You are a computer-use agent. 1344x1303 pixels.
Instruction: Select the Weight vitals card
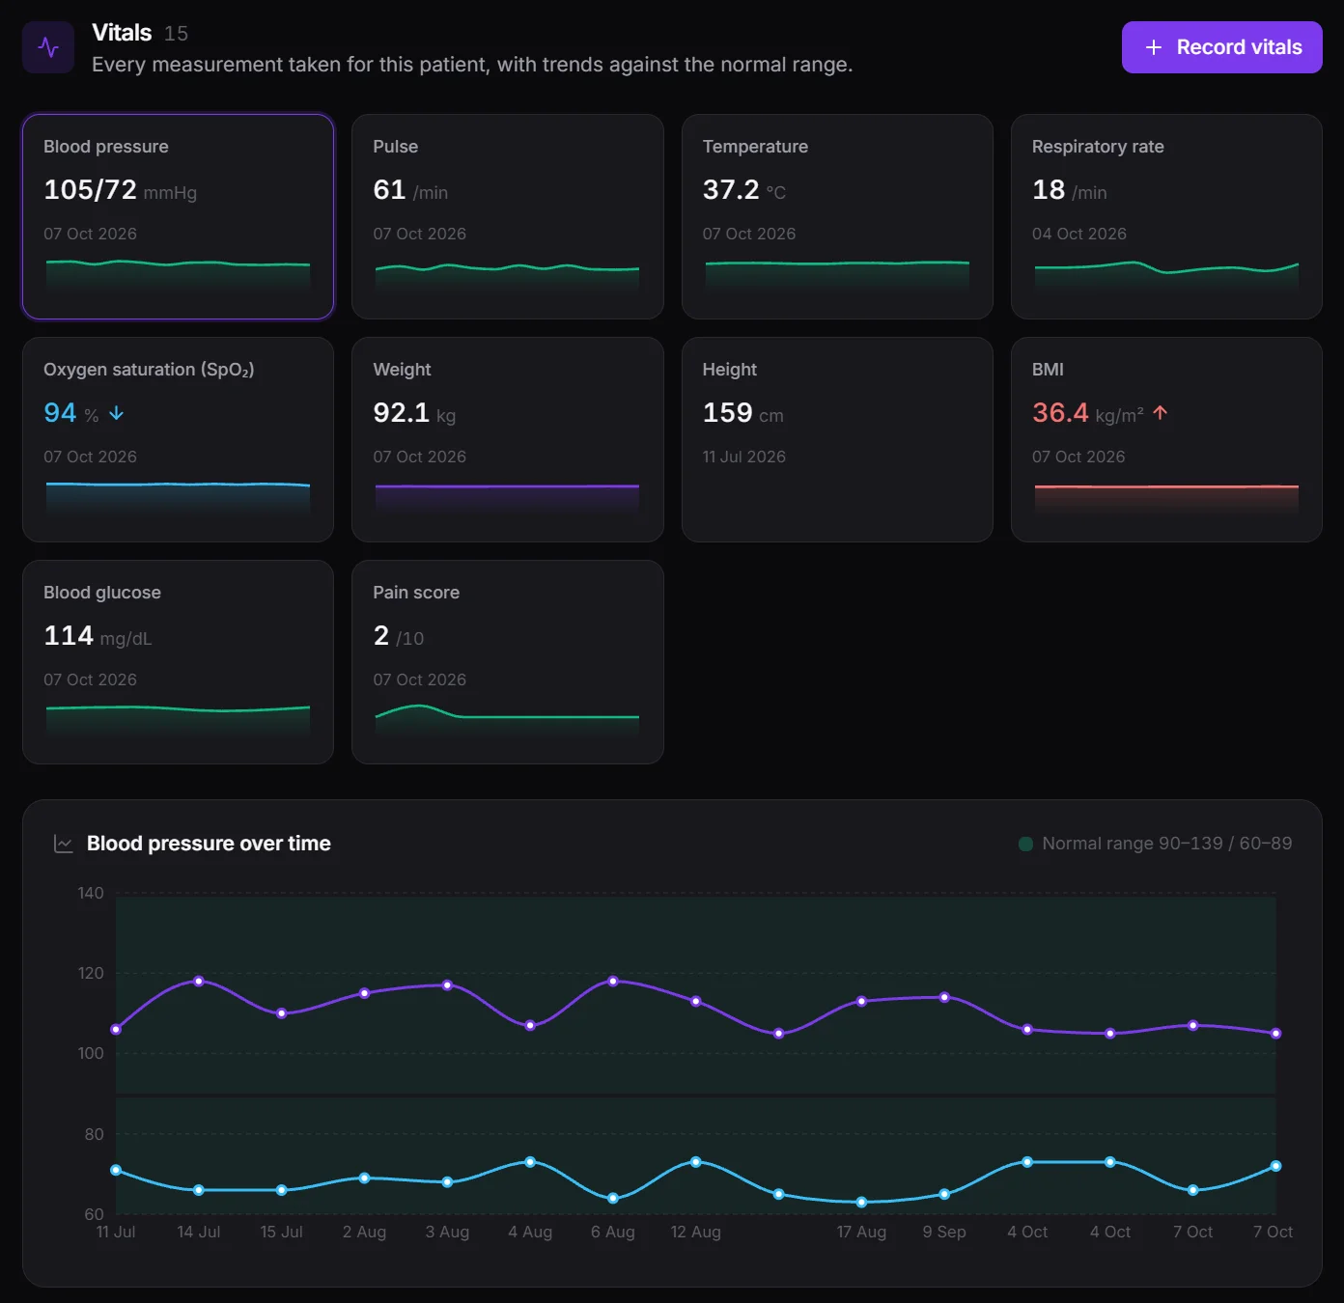coord(508,439)
